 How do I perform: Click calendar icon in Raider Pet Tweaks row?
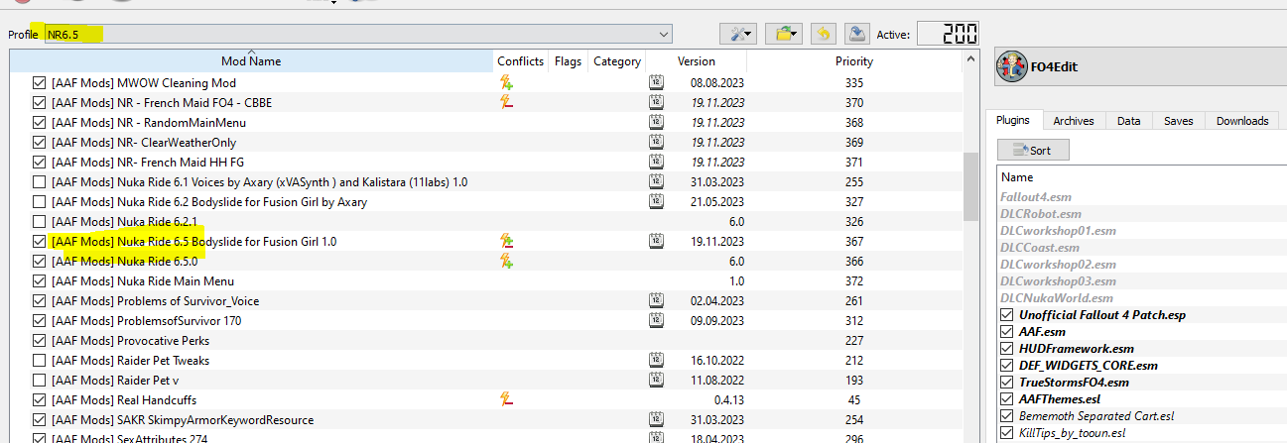[x=656, y=360]
